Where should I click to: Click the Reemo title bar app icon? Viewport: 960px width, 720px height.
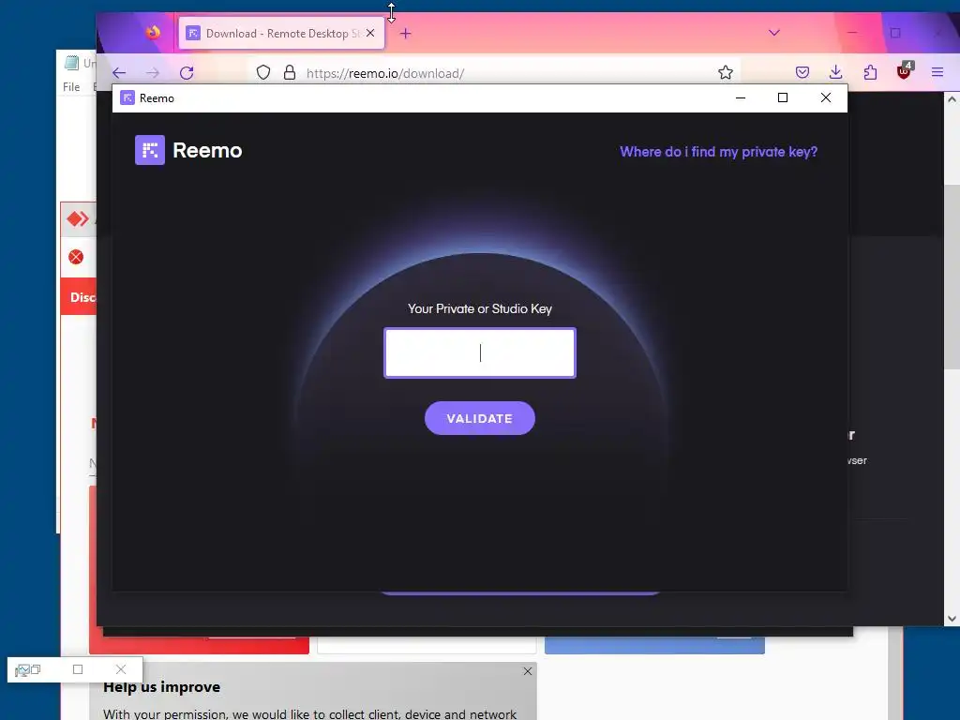127,97
